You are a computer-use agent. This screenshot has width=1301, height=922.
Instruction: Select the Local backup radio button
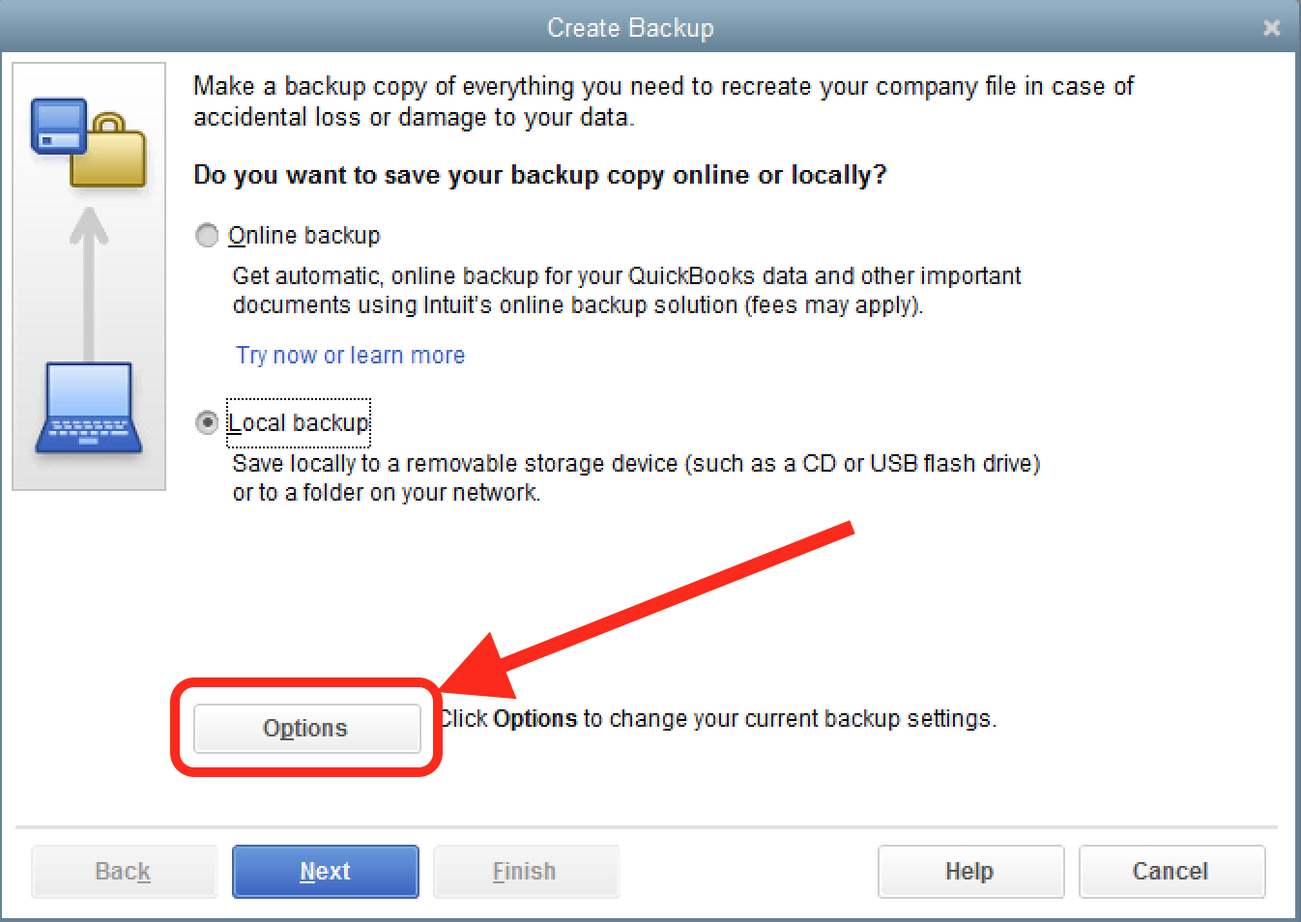tap(207, 423)
